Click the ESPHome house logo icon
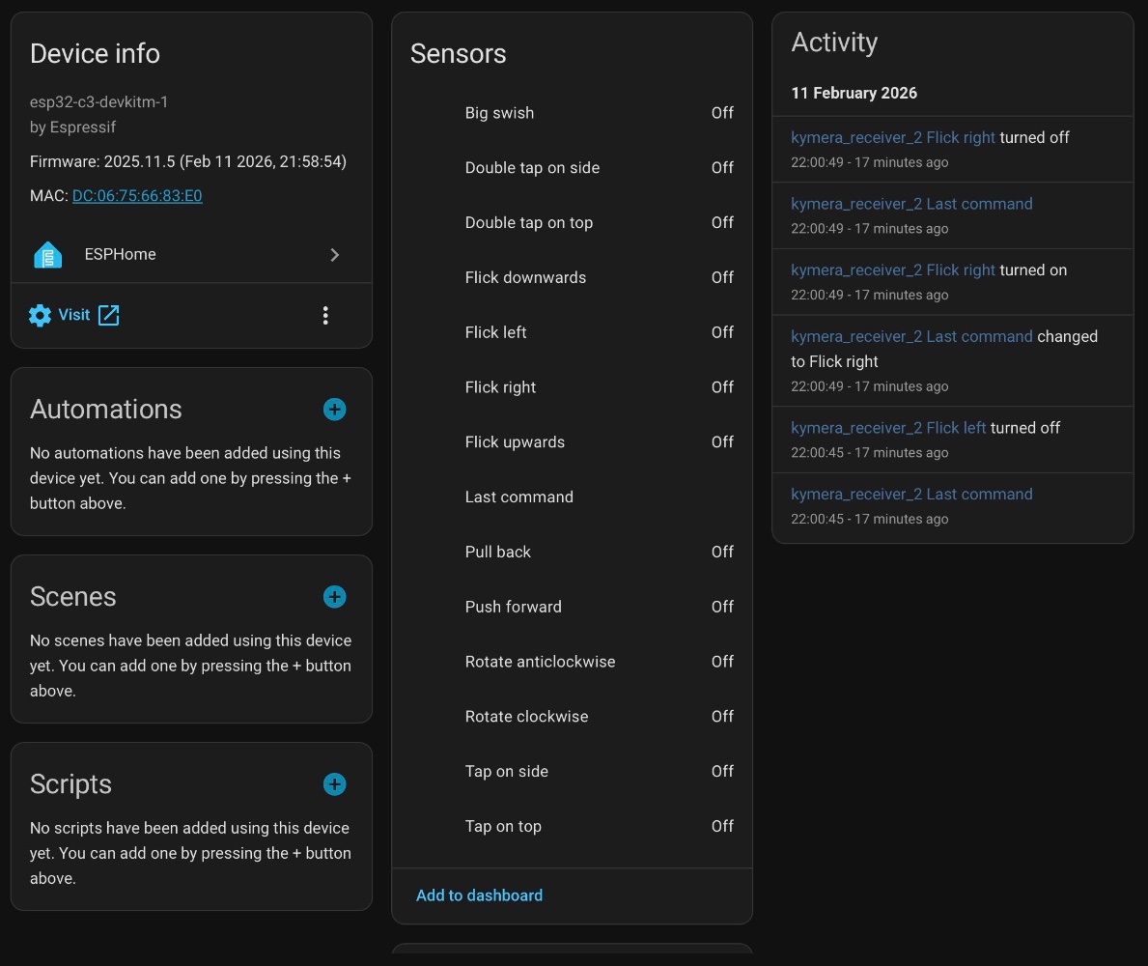 click(47, 255)
